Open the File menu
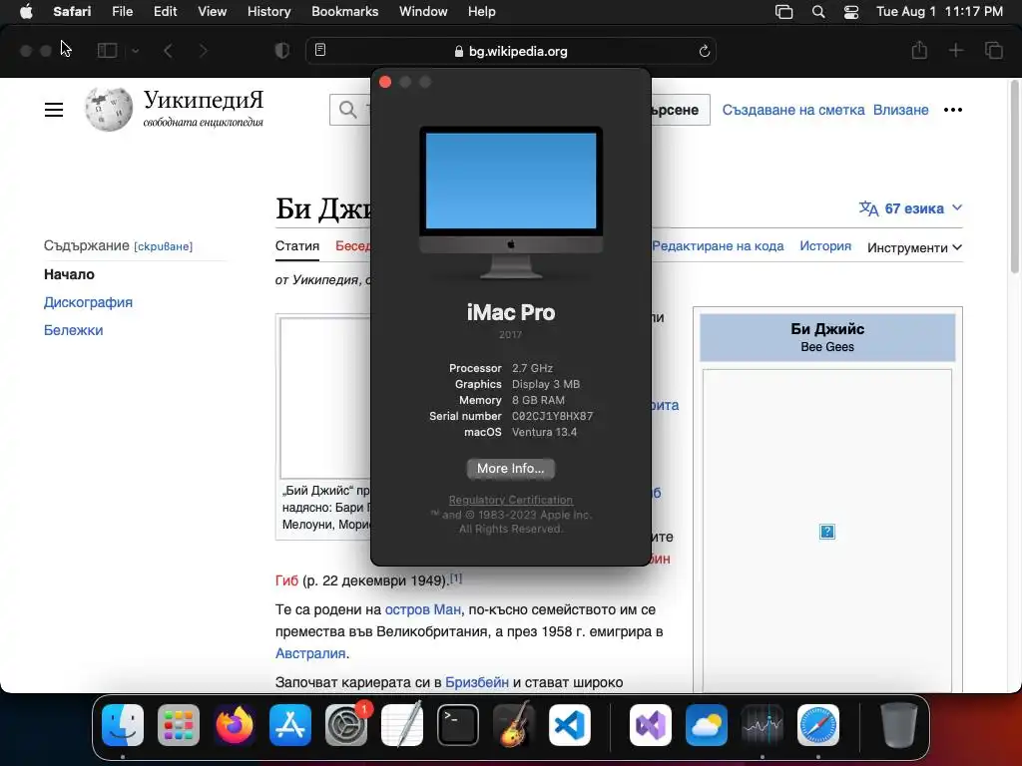The height and width of the screenshot is (766, 1022). (x=122, y=12)
